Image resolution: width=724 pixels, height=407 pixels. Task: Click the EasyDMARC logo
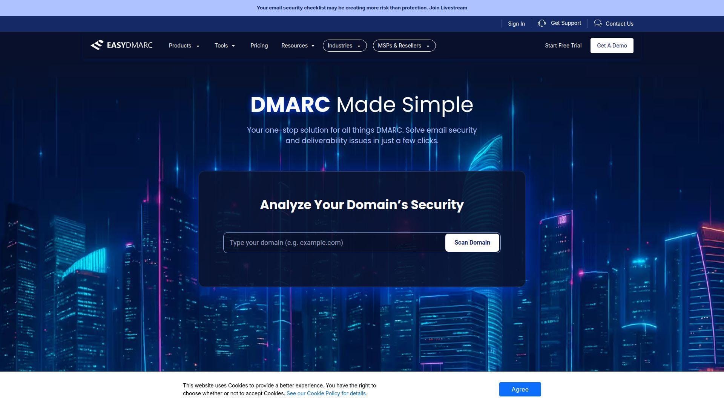pos(121,45)
